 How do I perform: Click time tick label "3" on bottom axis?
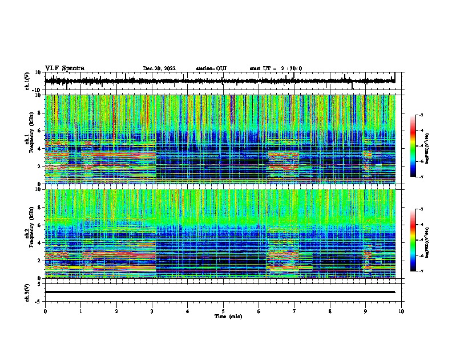click(x=152, y=311)
